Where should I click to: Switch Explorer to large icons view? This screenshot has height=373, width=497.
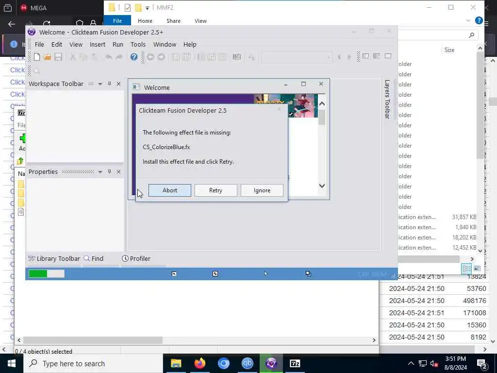click(x=477, y=269)
